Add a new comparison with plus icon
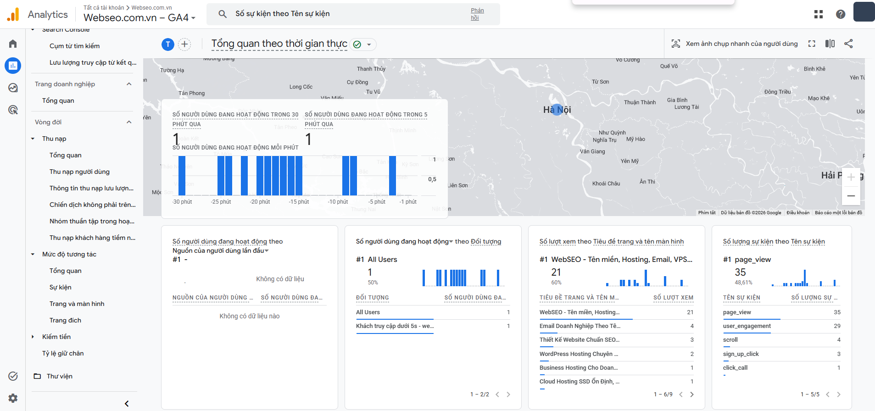The image size is (875, 411). tap(184, 44)
